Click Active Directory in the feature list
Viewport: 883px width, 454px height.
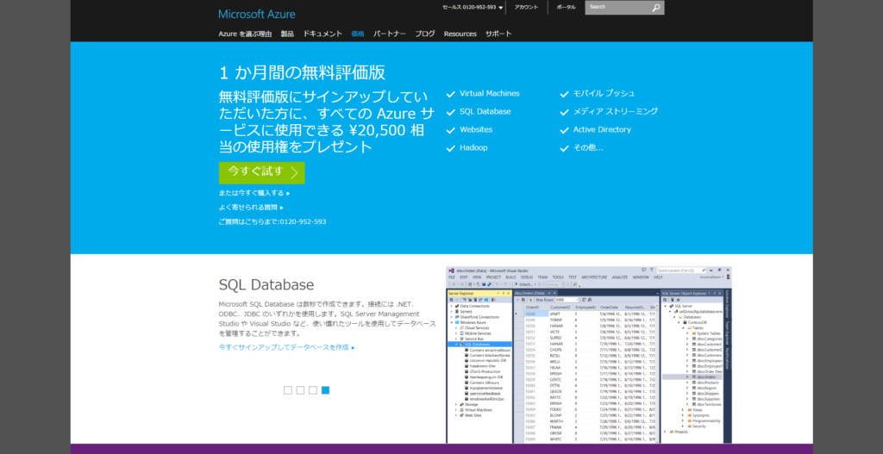[602, 129]
